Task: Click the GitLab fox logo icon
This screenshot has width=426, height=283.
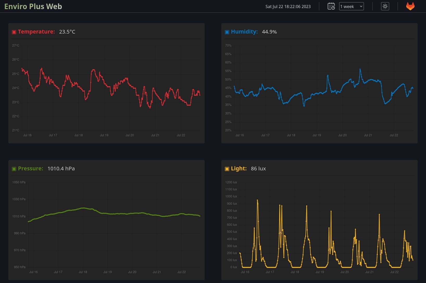Action: click(410, 6)
